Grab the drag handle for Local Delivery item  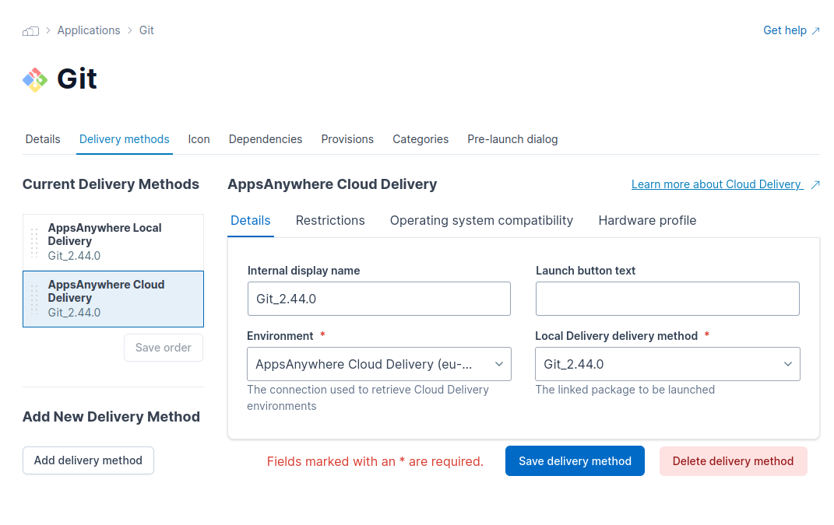point(33,242)
